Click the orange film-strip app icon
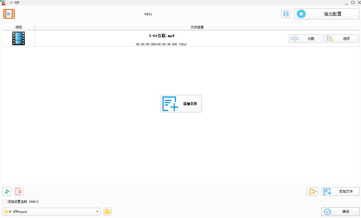The image size is (361, 218). pos(9,14)
